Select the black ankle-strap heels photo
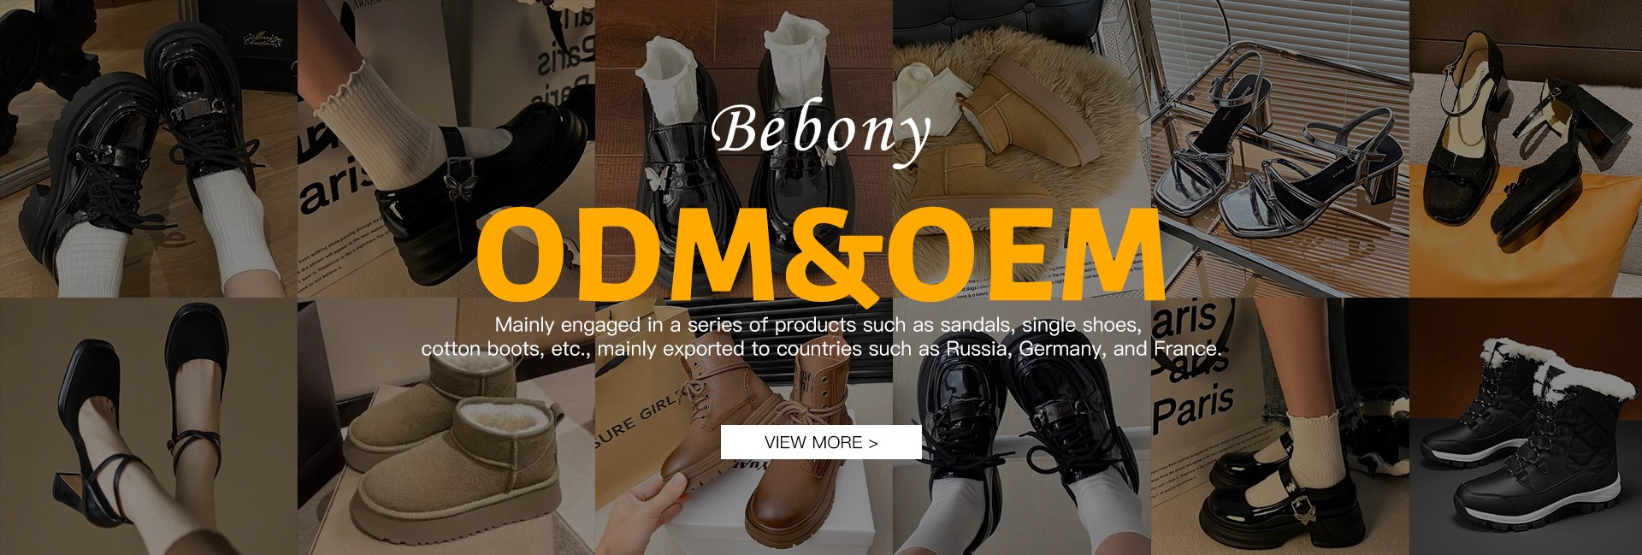 (x=149, y=426)
